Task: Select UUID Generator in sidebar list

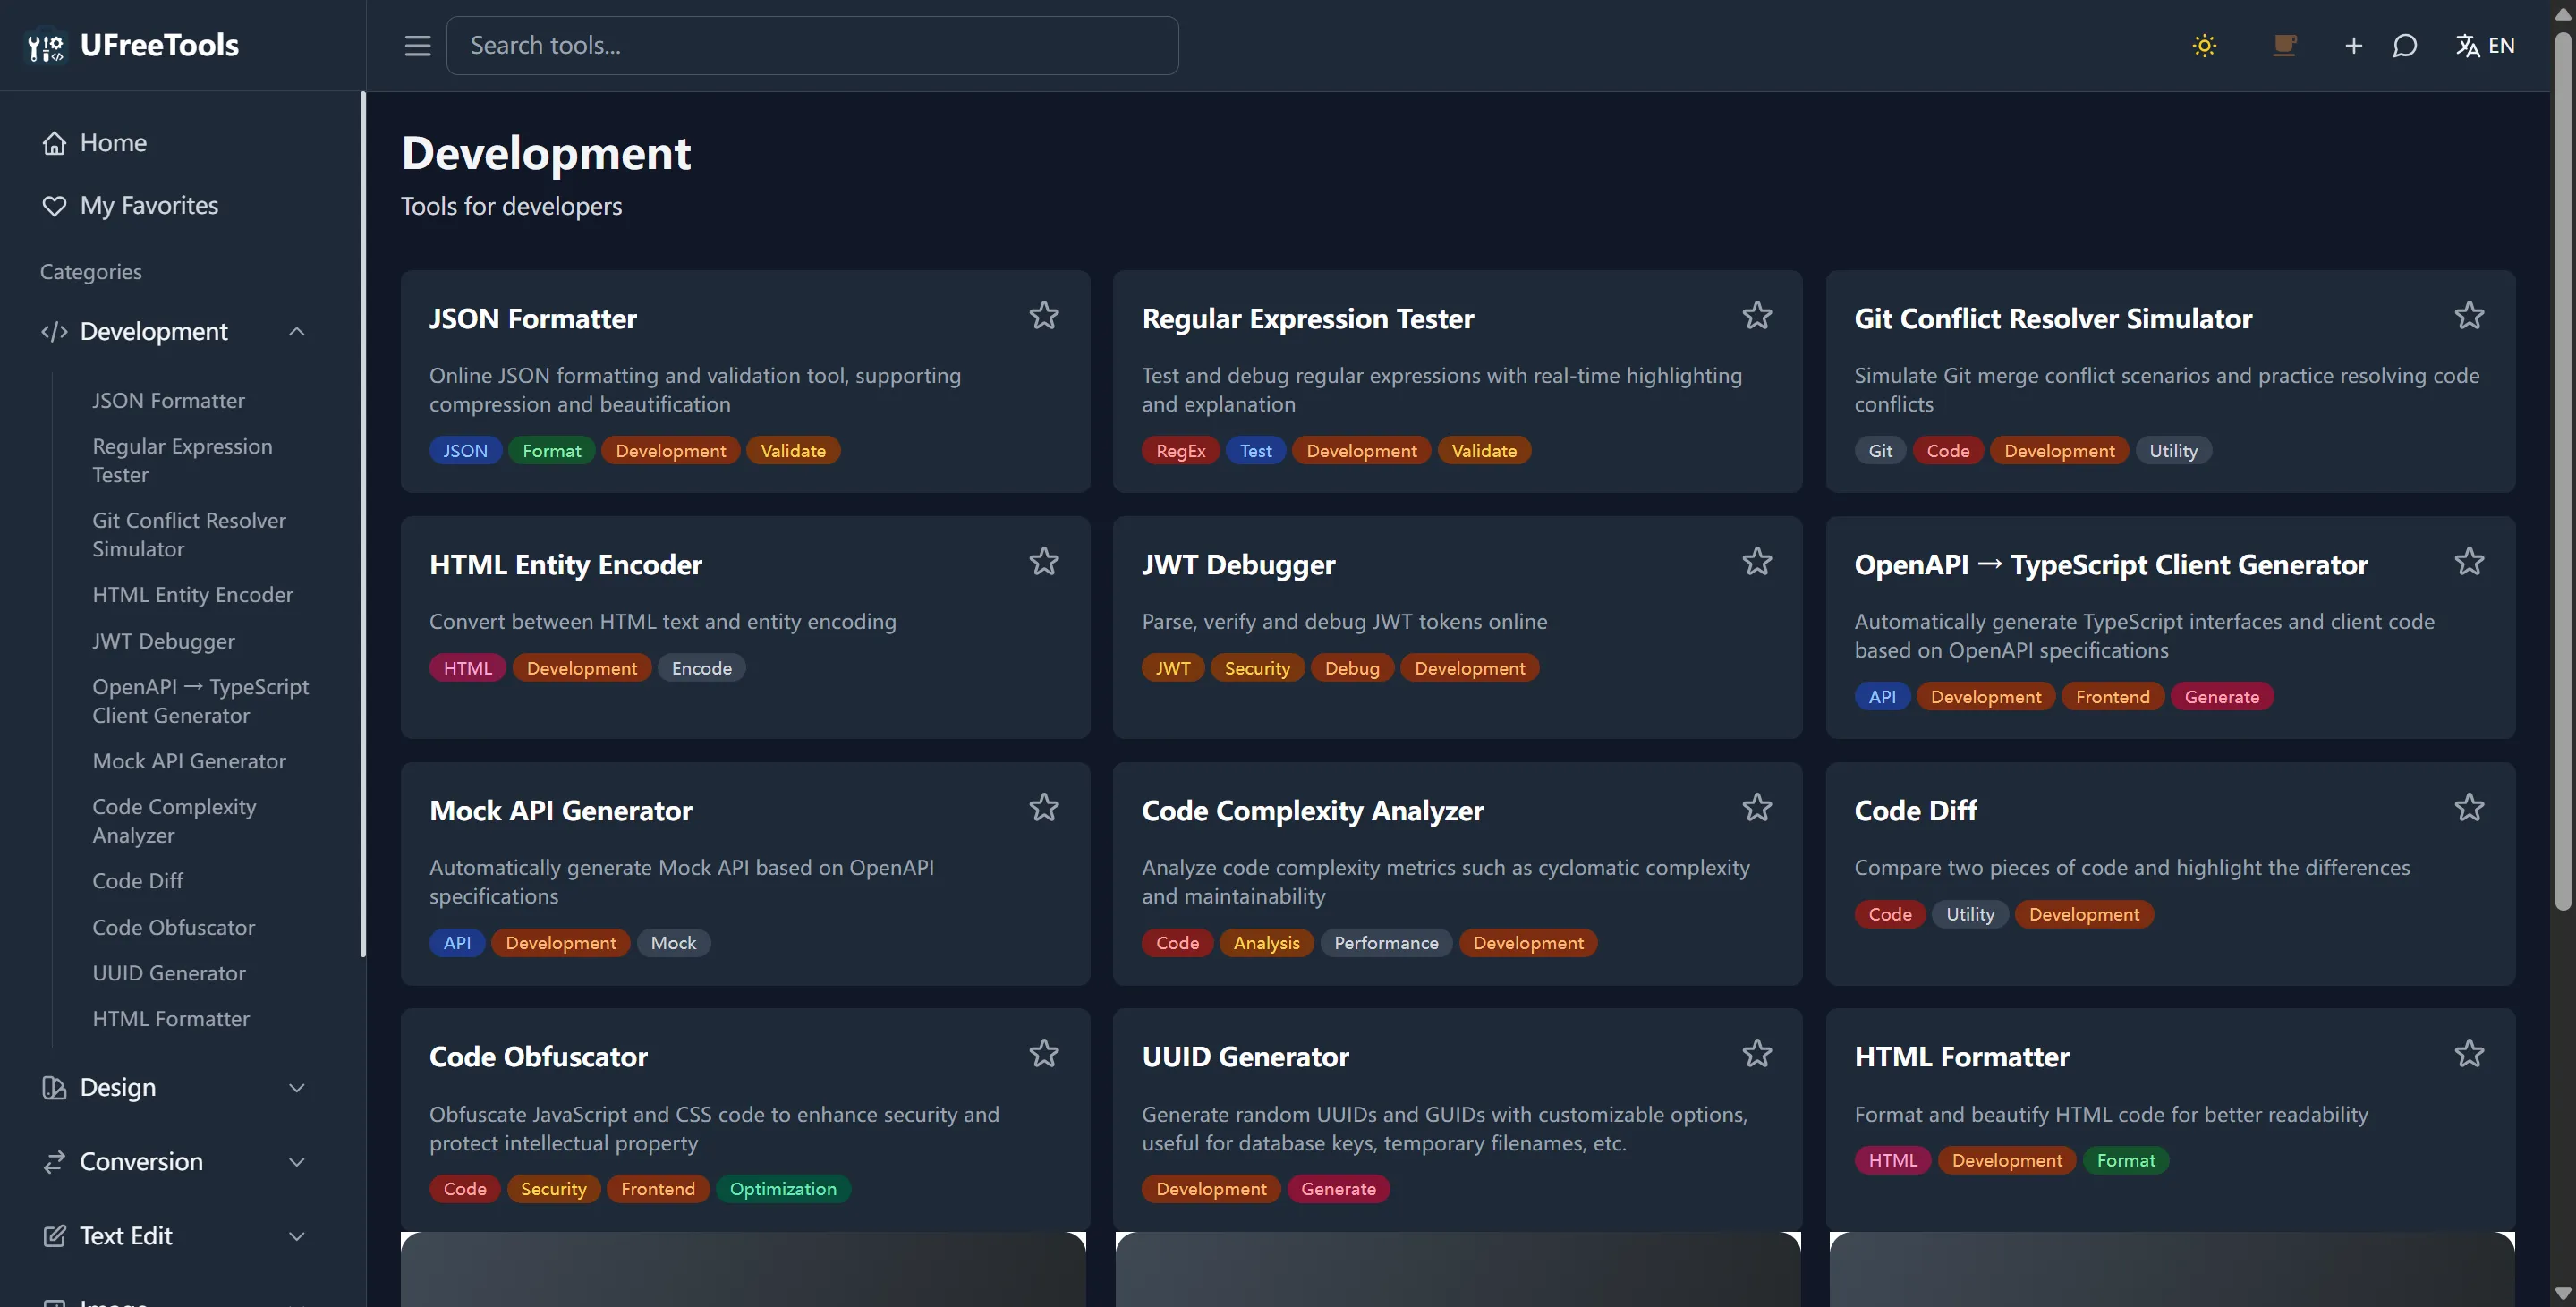Action: [x=169, y=974]
